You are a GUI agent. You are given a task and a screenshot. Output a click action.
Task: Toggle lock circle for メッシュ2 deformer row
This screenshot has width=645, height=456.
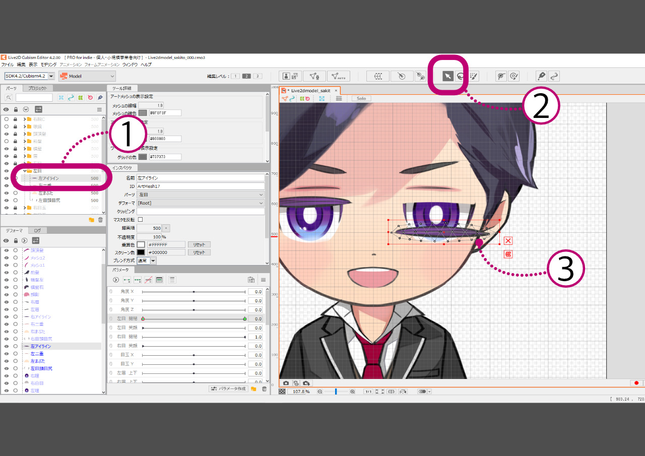(16, 257)
